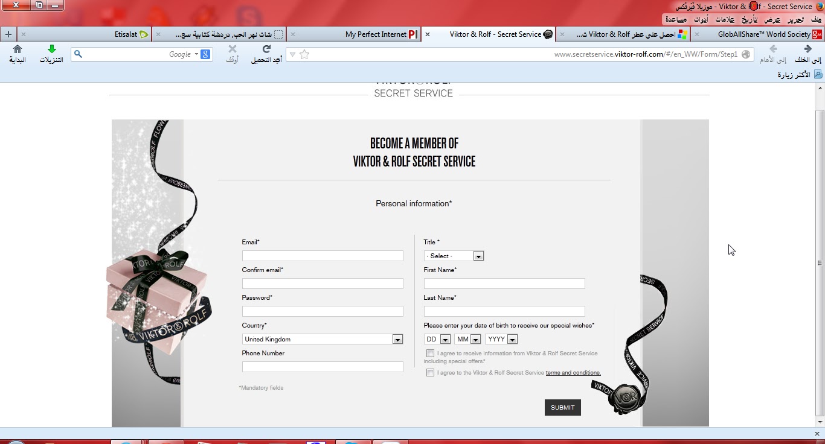Click the site identity globe icon
The width and height of the screenshot is (825, 444).
tap(746, 54)
